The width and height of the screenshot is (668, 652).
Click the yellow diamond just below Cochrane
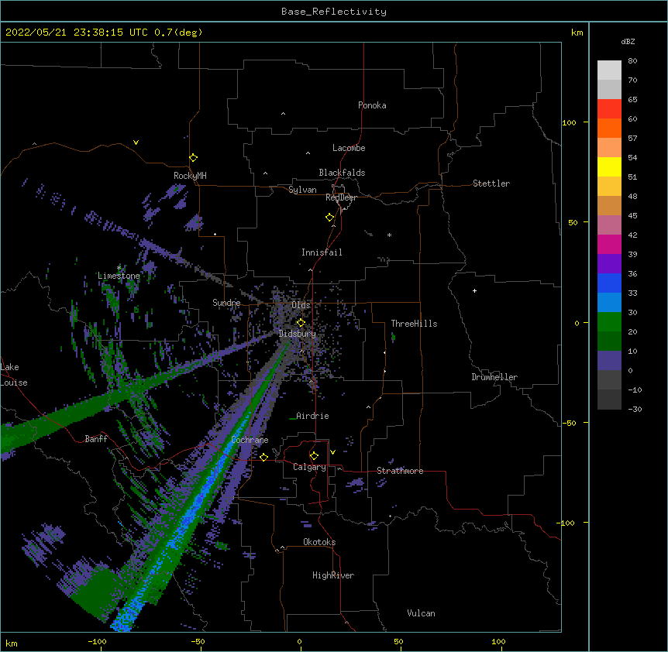coord(263,458)
